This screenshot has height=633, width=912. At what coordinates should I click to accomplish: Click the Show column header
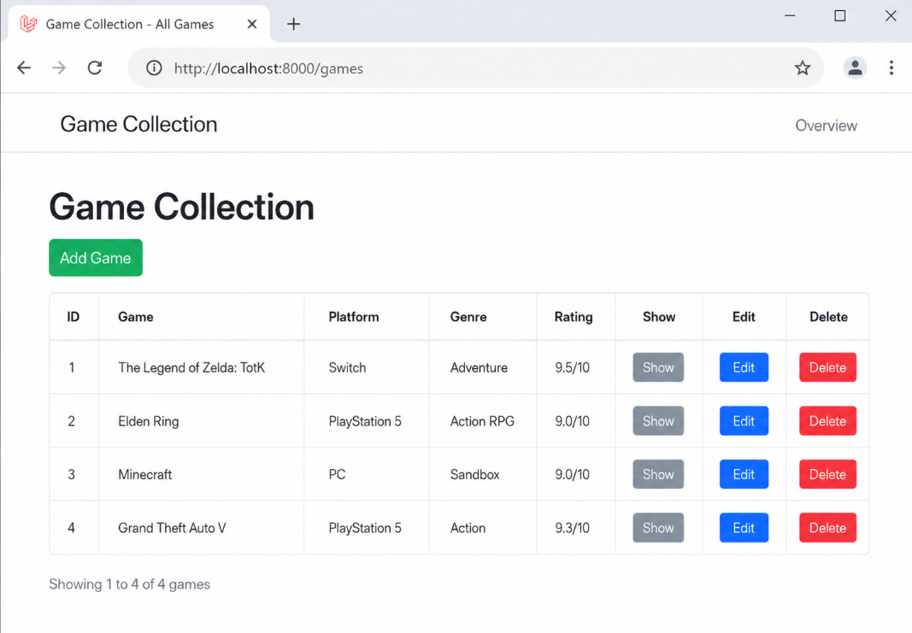[659, 317]
